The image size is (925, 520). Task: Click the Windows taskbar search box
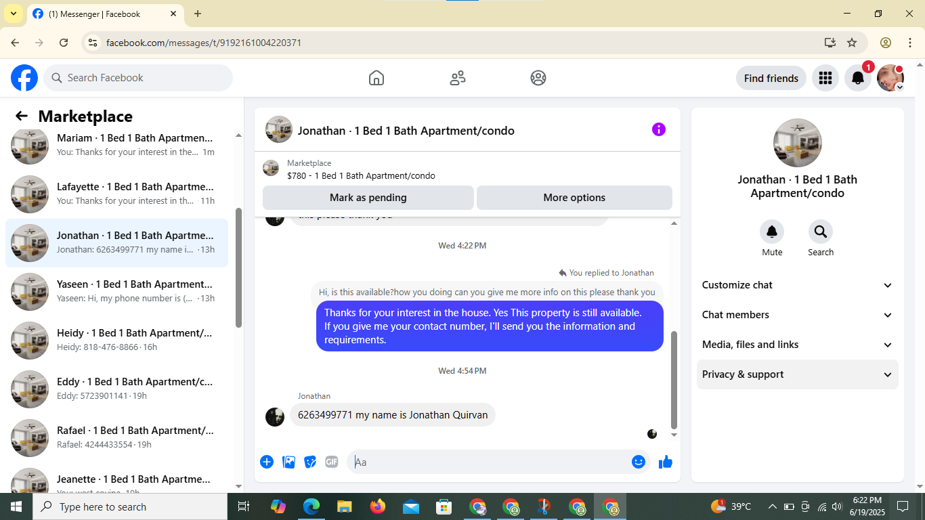tap(129, 506)
